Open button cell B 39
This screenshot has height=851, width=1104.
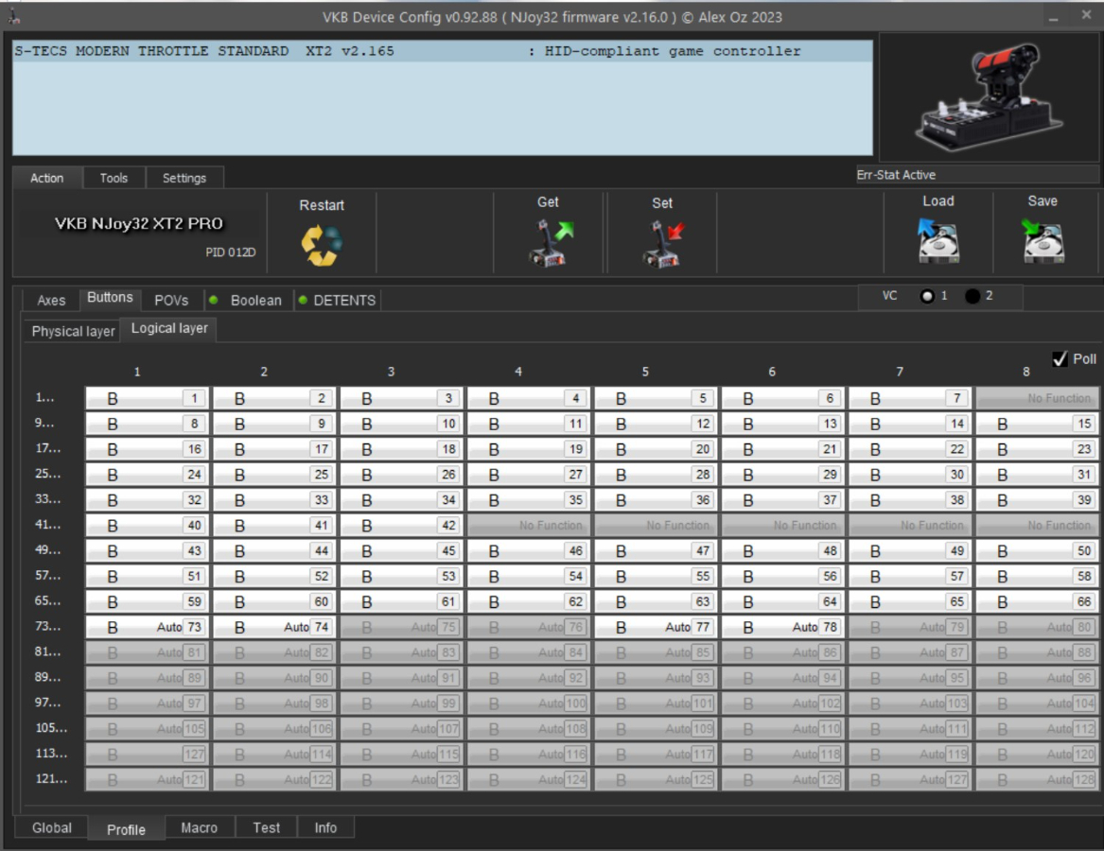pos(1037,500)
